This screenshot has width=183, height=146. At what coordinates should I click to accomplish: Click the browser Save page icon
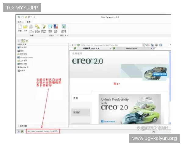[161, 45]
